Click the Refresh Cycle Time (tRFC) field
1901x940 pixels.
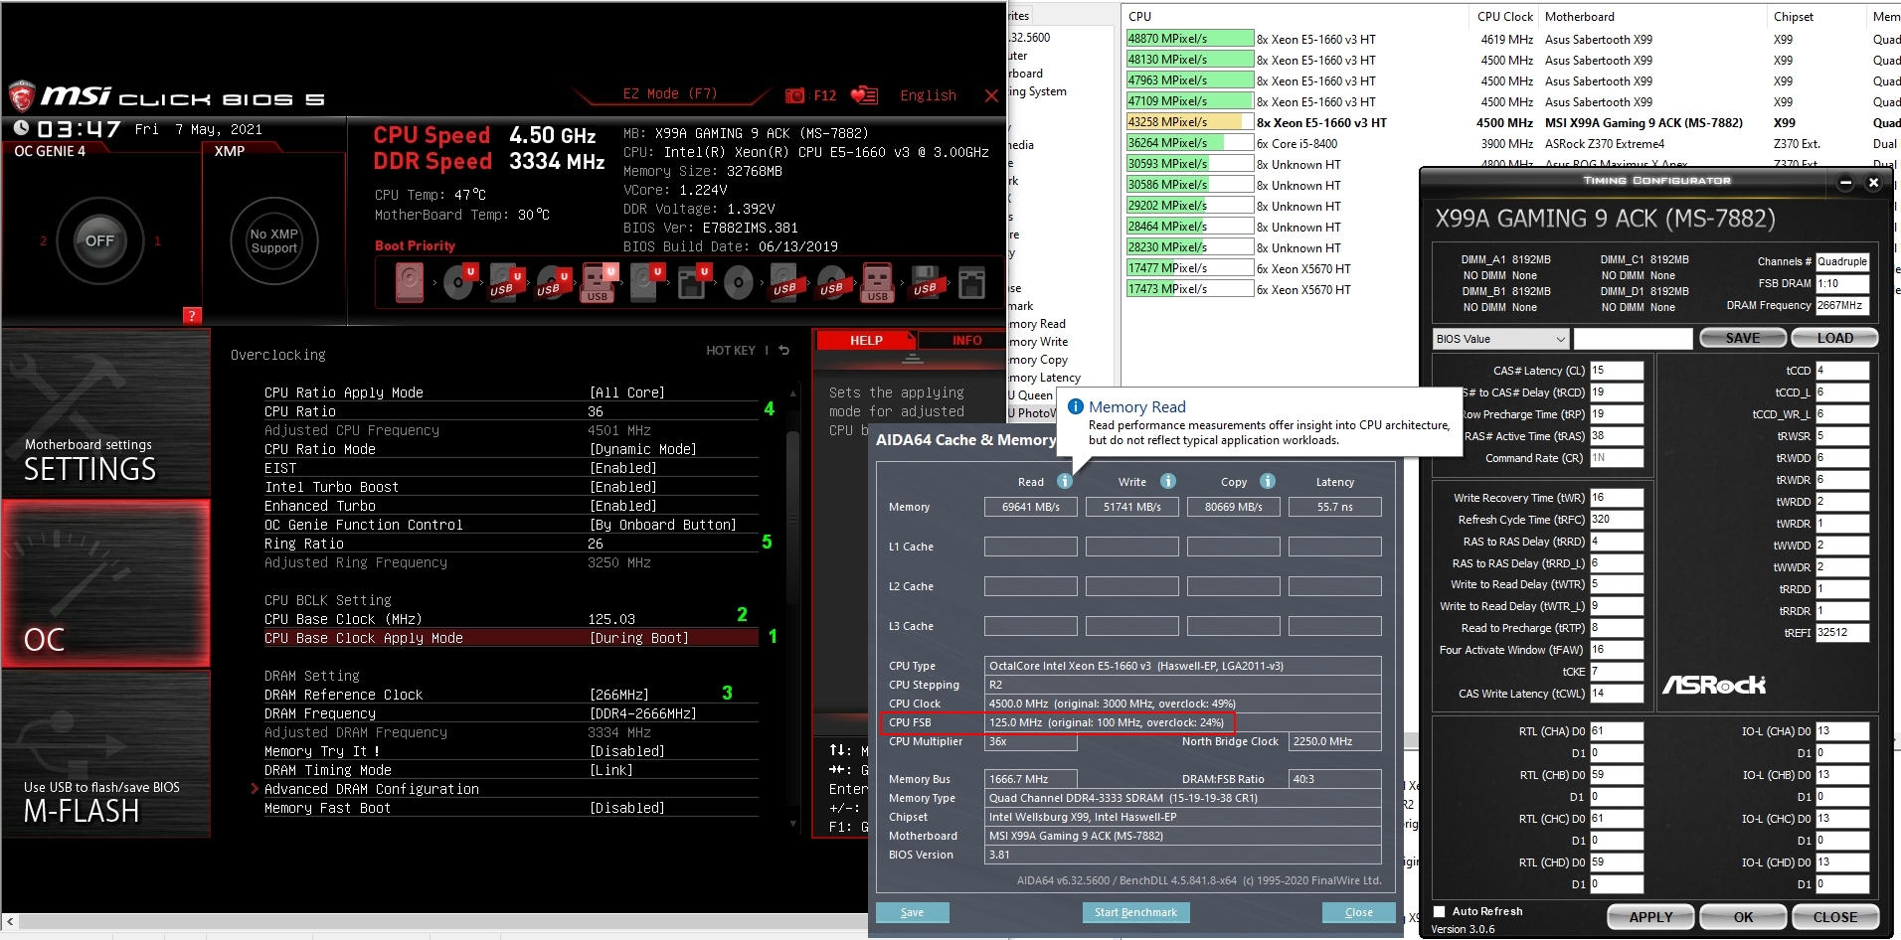1616,520
